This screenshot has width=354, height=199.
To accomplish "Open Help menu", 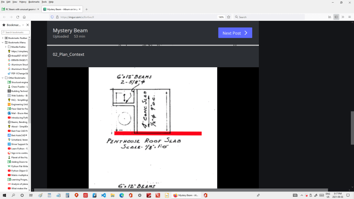I will 51,2.
